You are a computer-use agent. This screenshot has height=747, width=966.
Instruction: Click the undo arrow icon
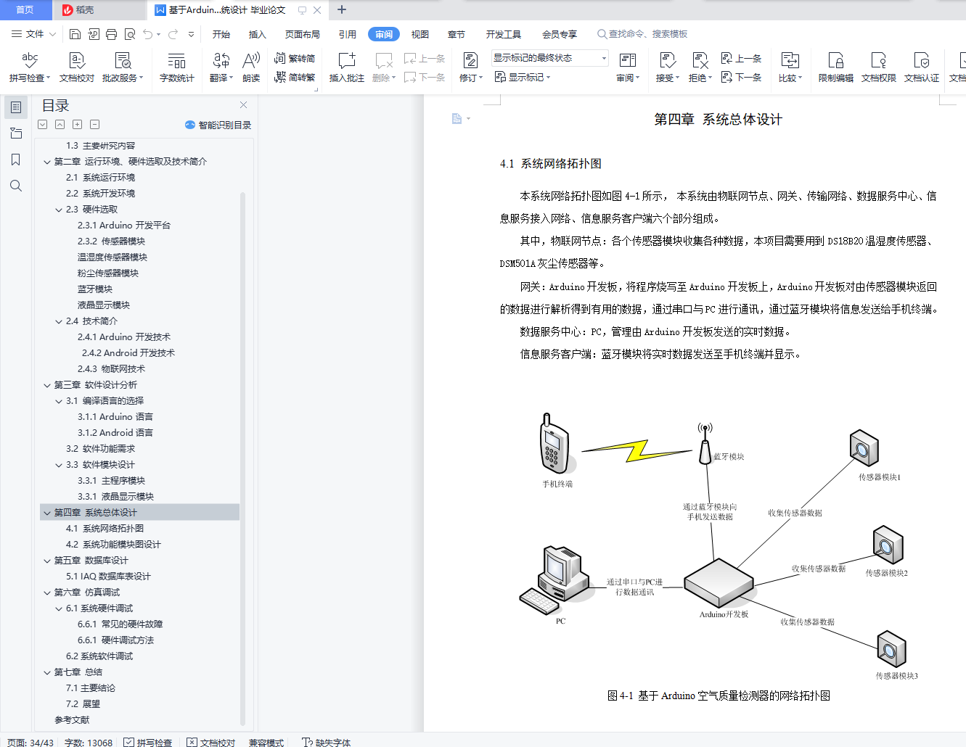(148, 34)
